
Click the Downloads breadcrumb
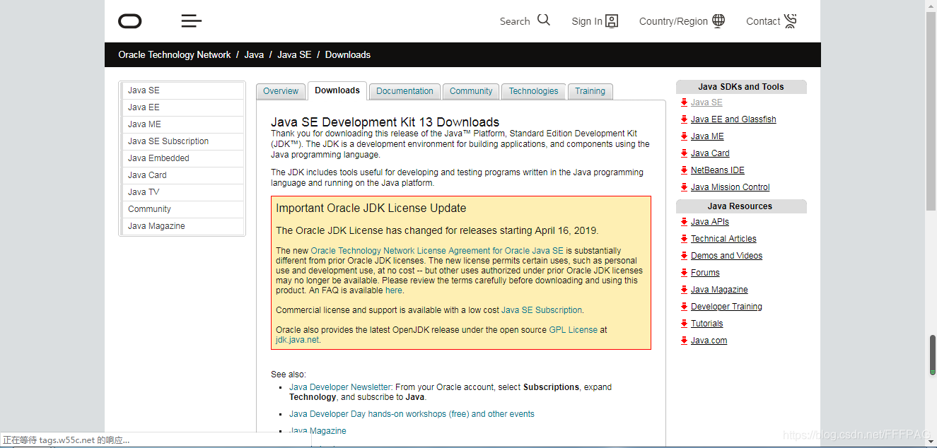pos(348,54)
